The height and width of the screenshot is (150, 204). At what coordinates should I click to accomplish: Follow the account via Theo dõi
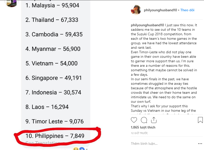click(x=187, y=10)
